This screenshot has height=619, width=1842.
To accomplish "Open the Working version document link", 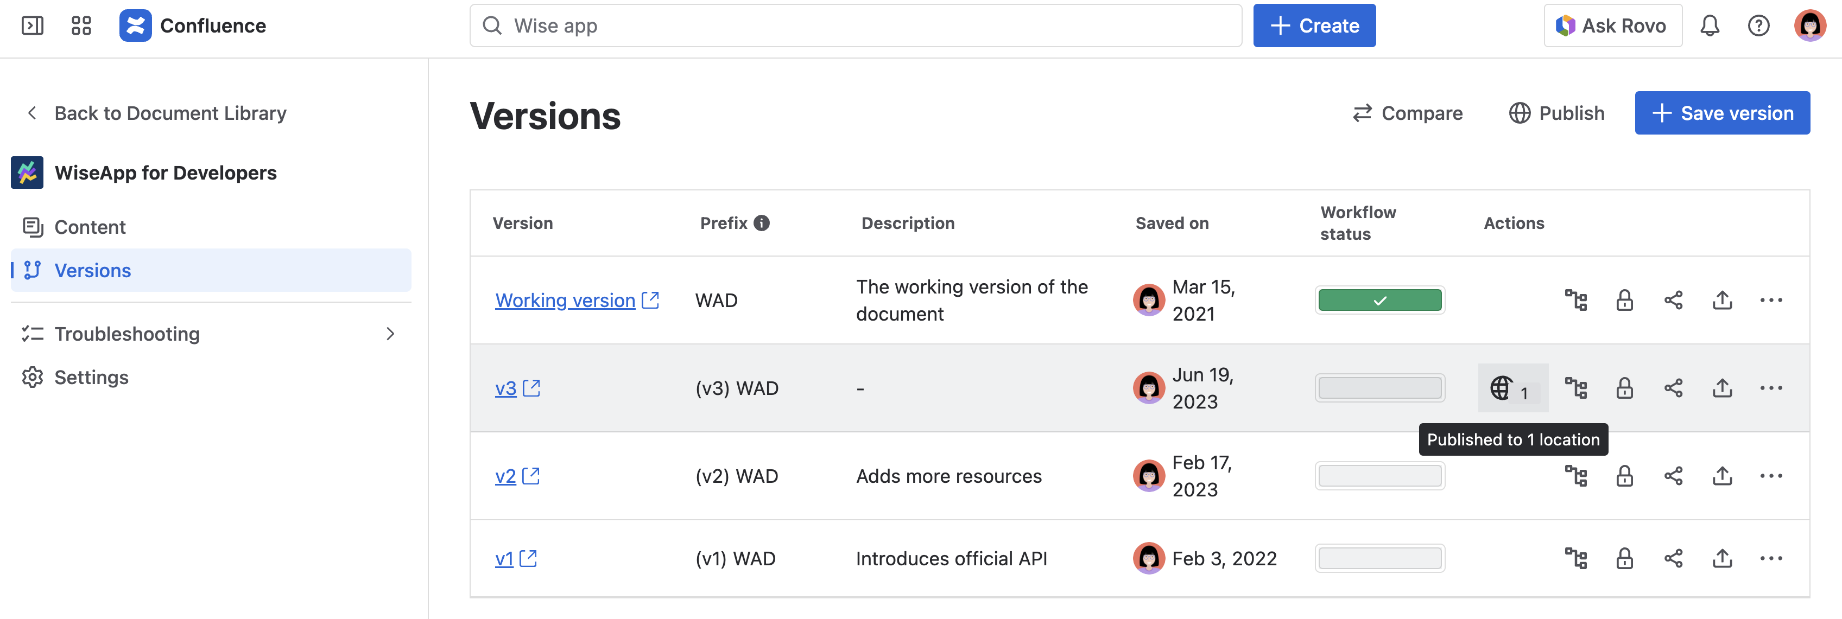I will point(564,300).
